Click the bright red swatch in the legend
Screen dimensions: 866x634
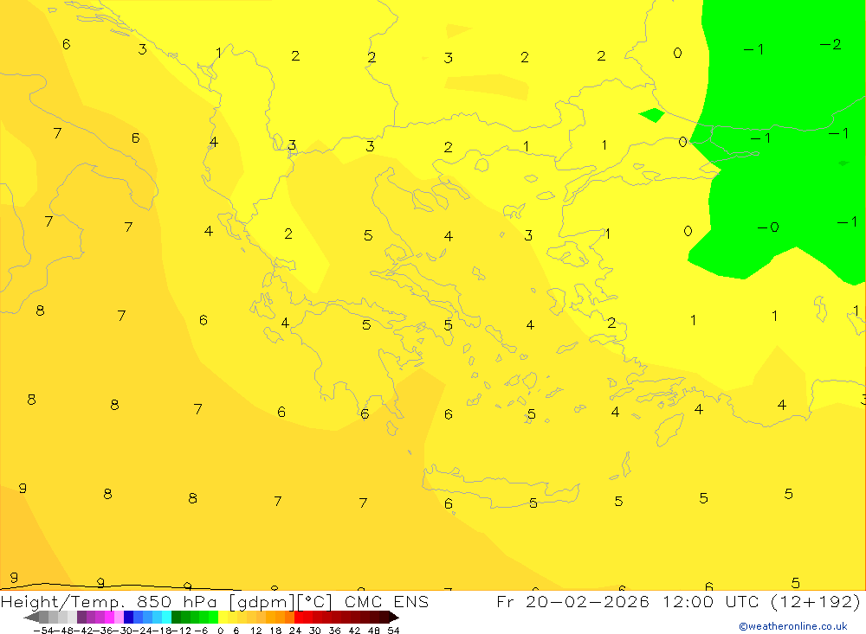point(299,618)
